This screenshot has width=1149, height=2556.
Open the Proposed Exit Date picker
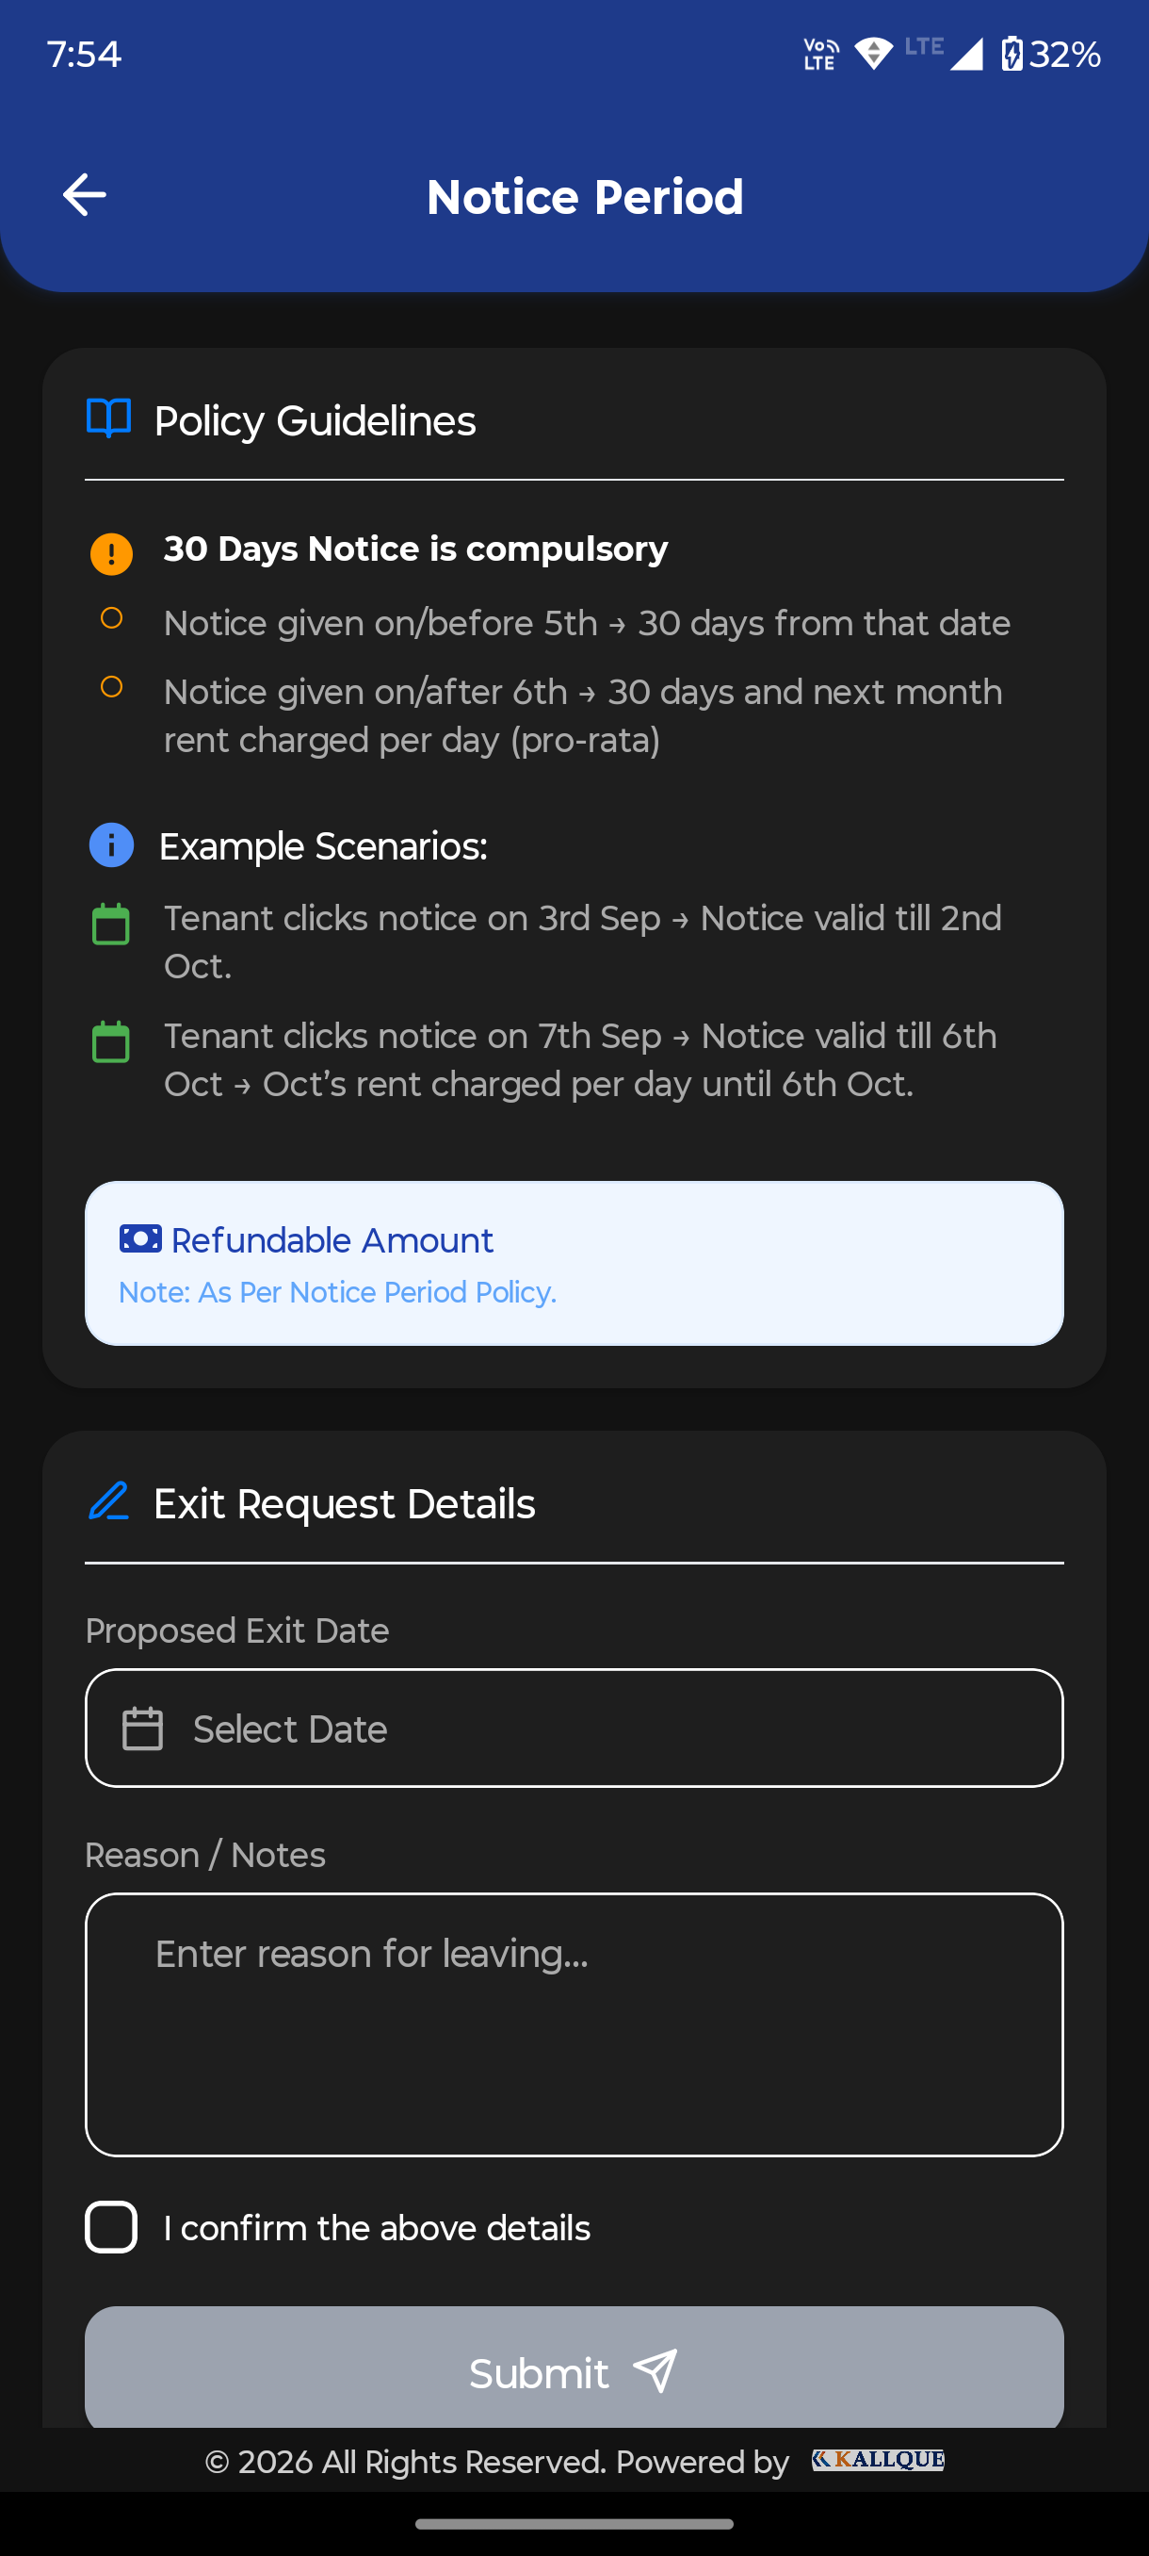coord(574,1728)
